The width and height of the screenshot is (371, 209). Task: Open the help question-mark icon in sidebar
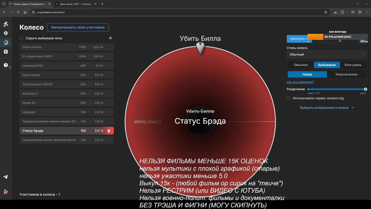(x=6, y=65)
